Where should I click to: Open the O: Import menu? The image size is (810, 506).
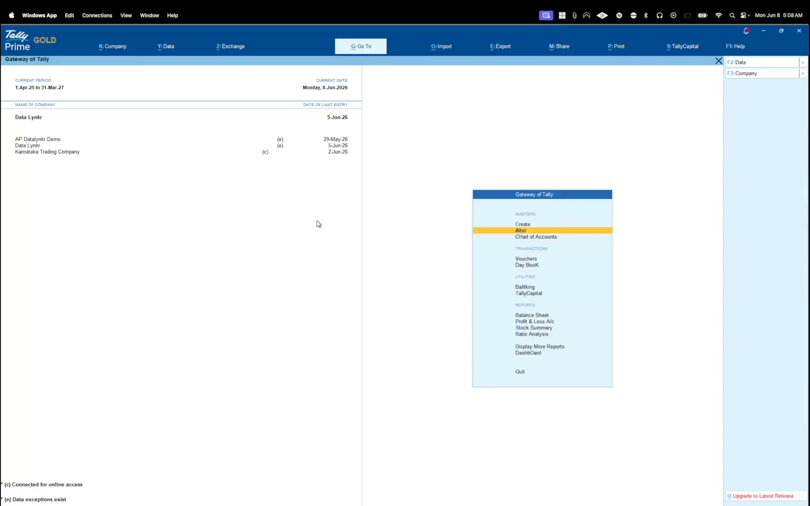441,46
